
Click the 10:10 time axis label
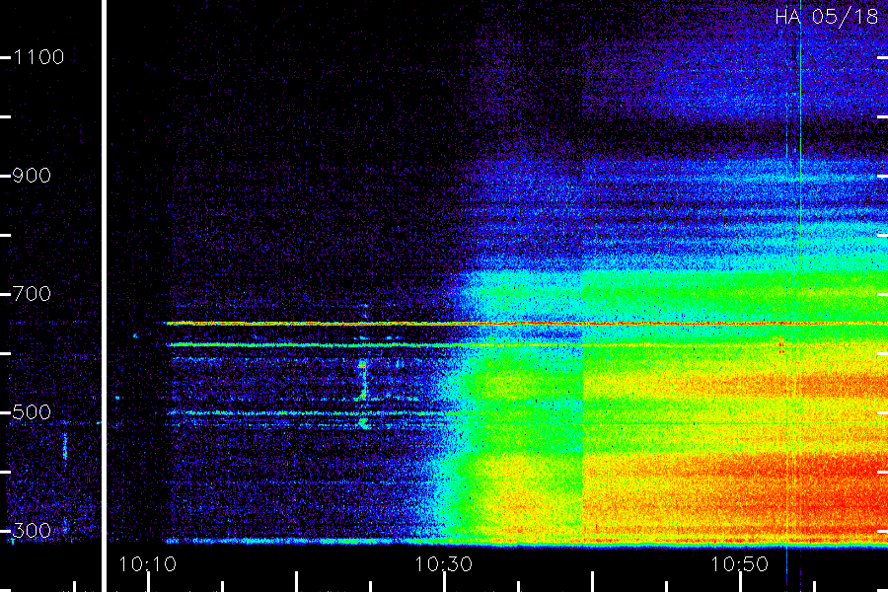[148, 564]
